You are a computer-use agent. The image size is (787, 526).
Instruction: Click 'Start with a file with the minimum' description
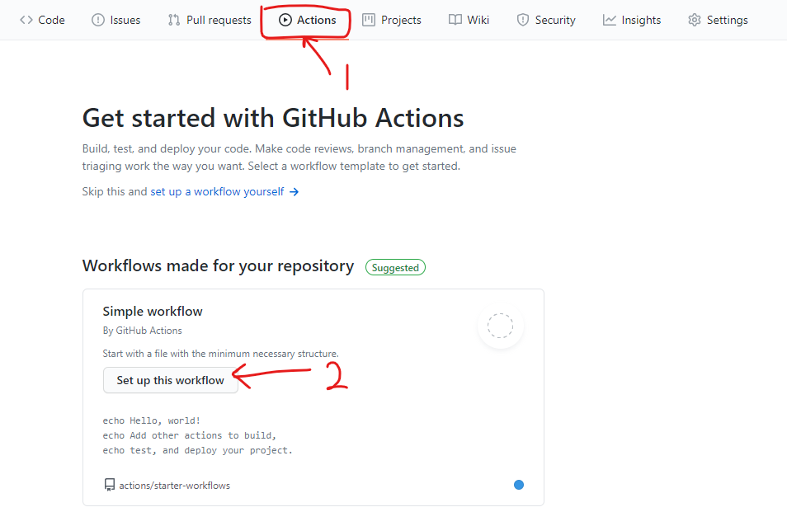(221, 354)
